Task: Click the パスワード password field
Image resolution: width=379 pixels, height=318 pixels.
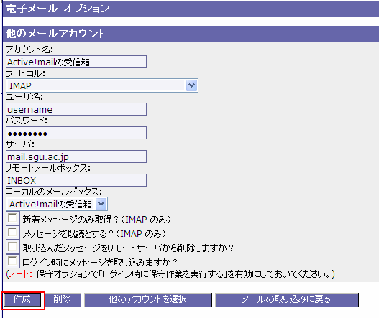Action: coord(76,133)
